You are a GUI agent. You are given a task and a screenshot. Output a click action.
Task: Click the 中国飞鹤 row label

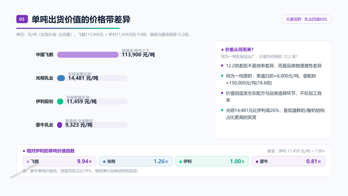click(45, 55)
